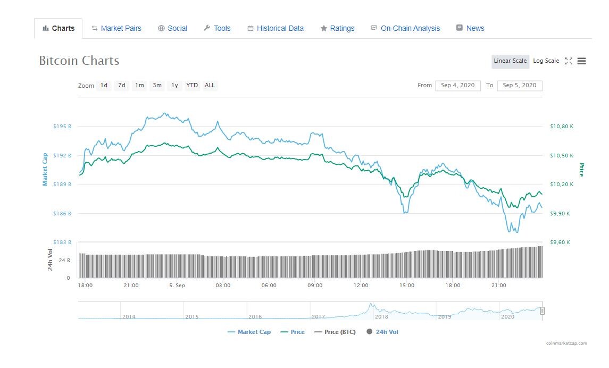Toggle the Market Cap legend series
Image resolution: width=609 pixels, height=368 pixels.
(x=249, y=332)
